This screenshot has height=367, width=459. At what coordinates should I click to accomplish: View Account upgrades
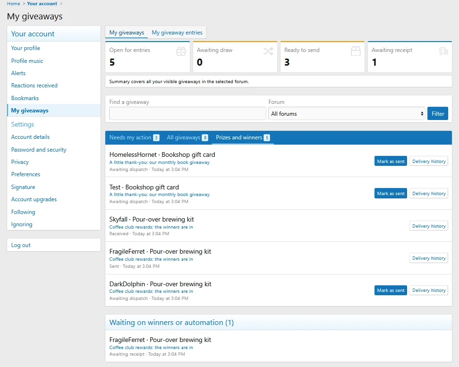tap(54, 199)
